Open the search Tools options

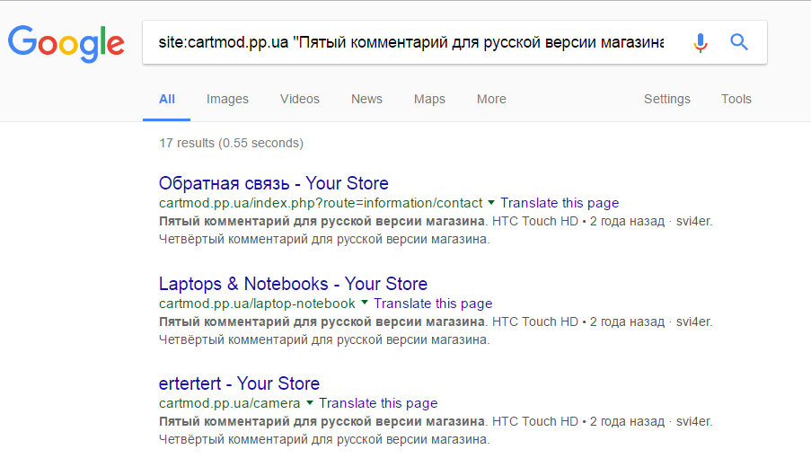tap(736, 99)
